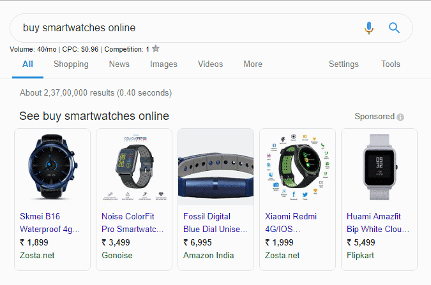This screenshot has width=431, height=285.
Task: Switch to the Shopping tab
Action: coord(71,64)
